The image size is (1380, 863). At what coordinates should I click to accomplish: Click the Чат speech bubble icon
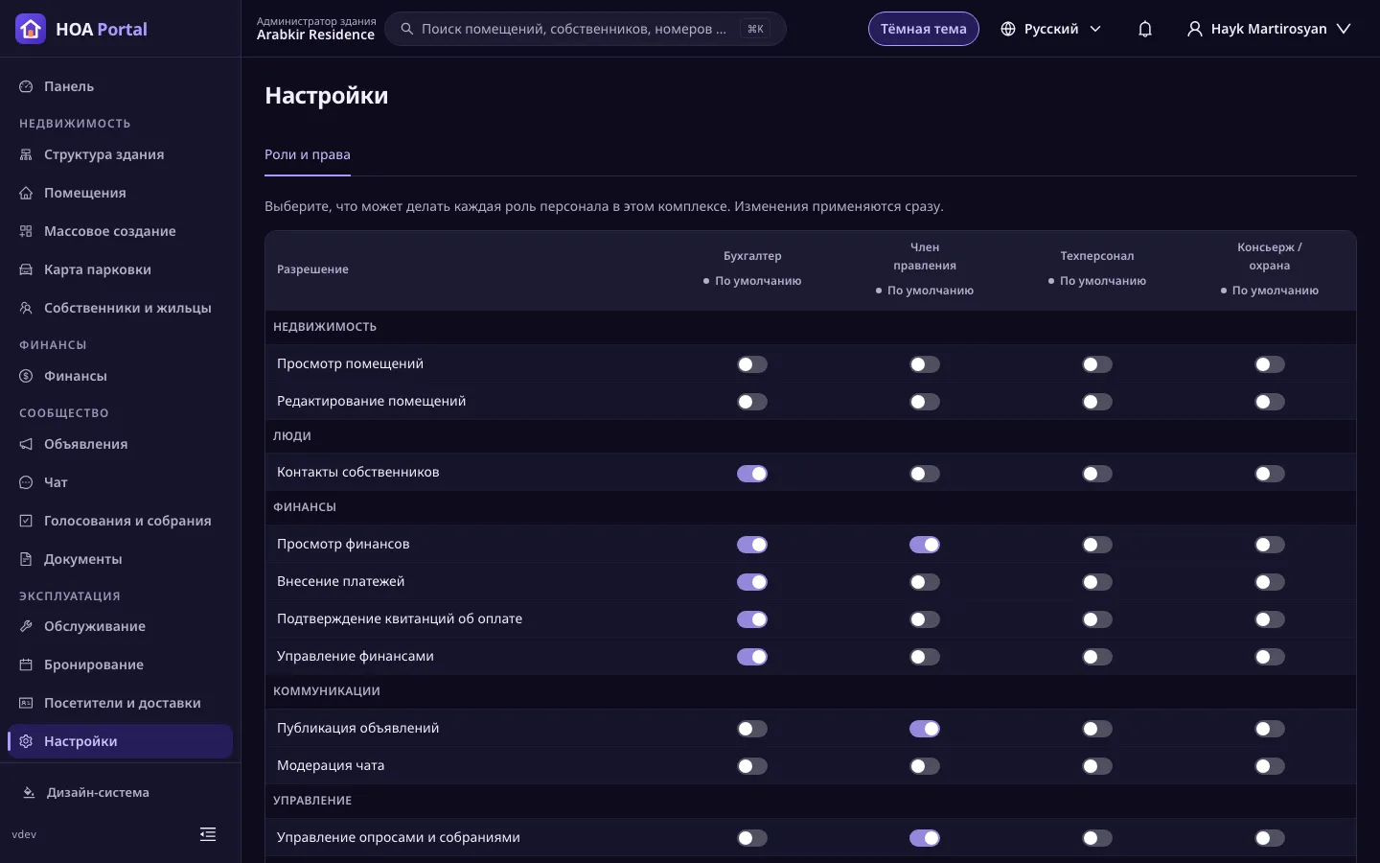click(26, 482)
